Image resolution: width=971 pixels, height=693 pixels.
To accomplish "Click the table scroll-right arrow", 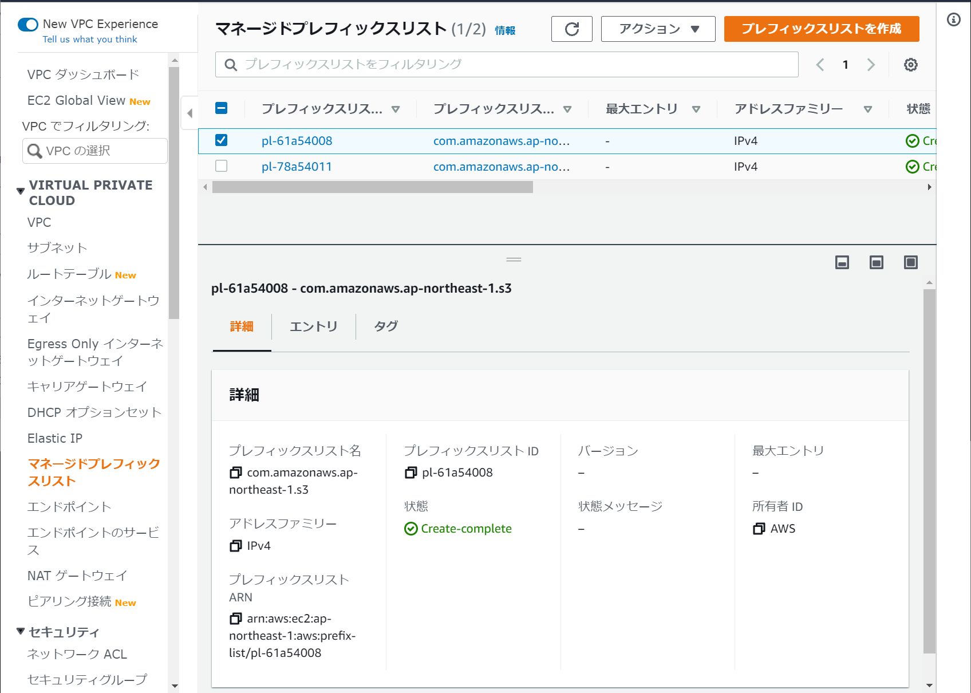I will click(929, 187).
